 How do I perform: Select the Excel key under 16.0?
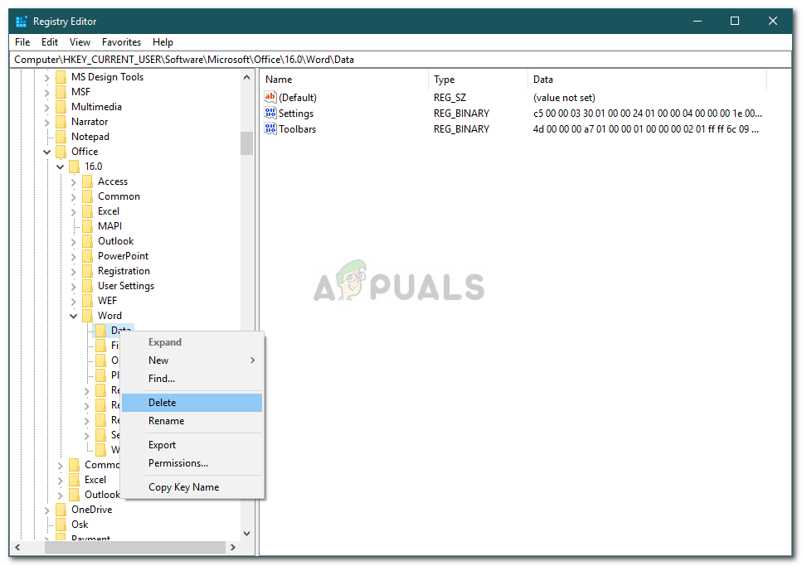(109, 211)
